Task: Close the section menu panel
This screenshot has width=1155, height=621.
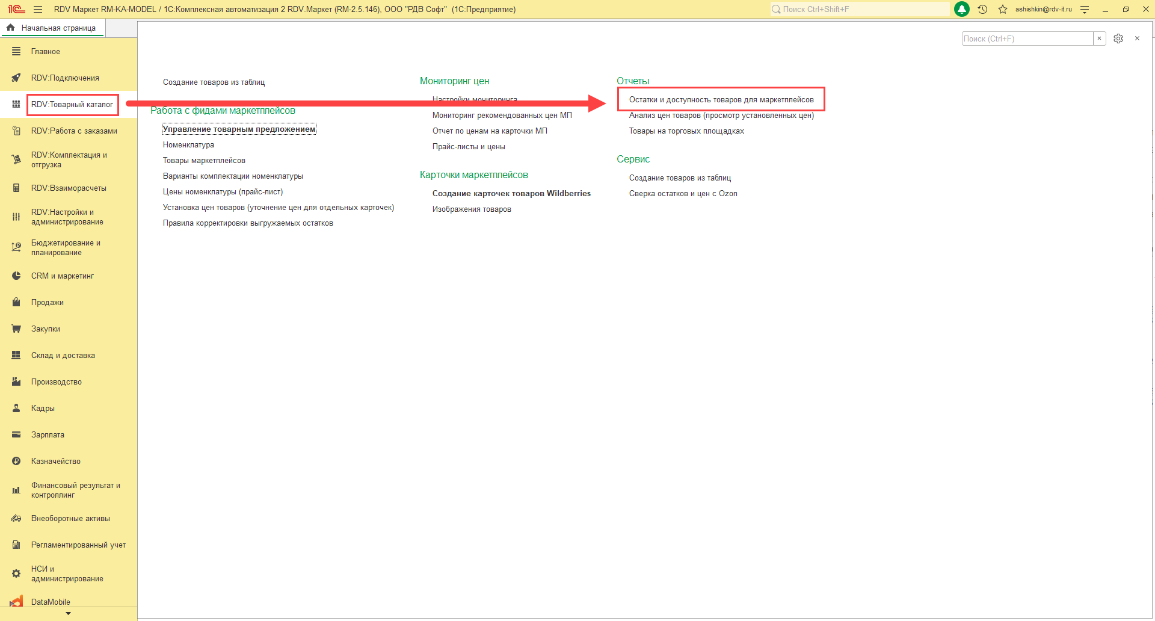Action: (x=1137, y=39)
